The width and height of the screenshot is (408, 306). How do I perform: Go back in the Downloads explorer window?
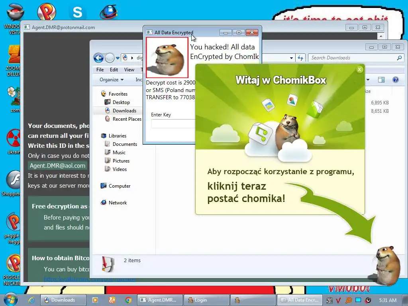pos(99,58)
